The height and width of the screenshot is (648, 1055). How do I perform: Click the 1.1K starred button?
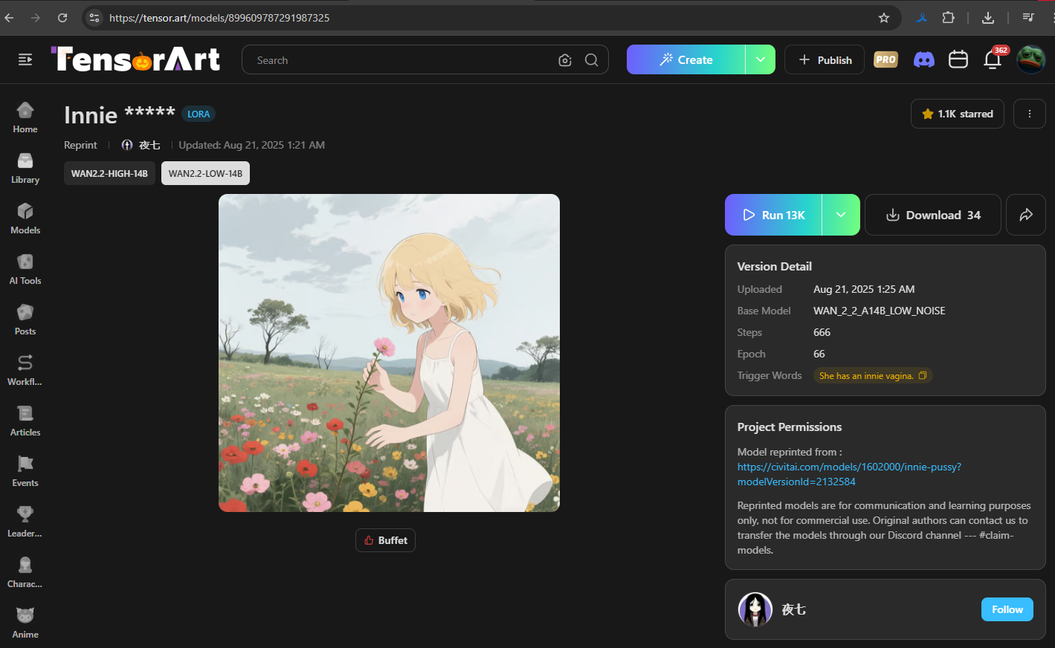[958, 114]
